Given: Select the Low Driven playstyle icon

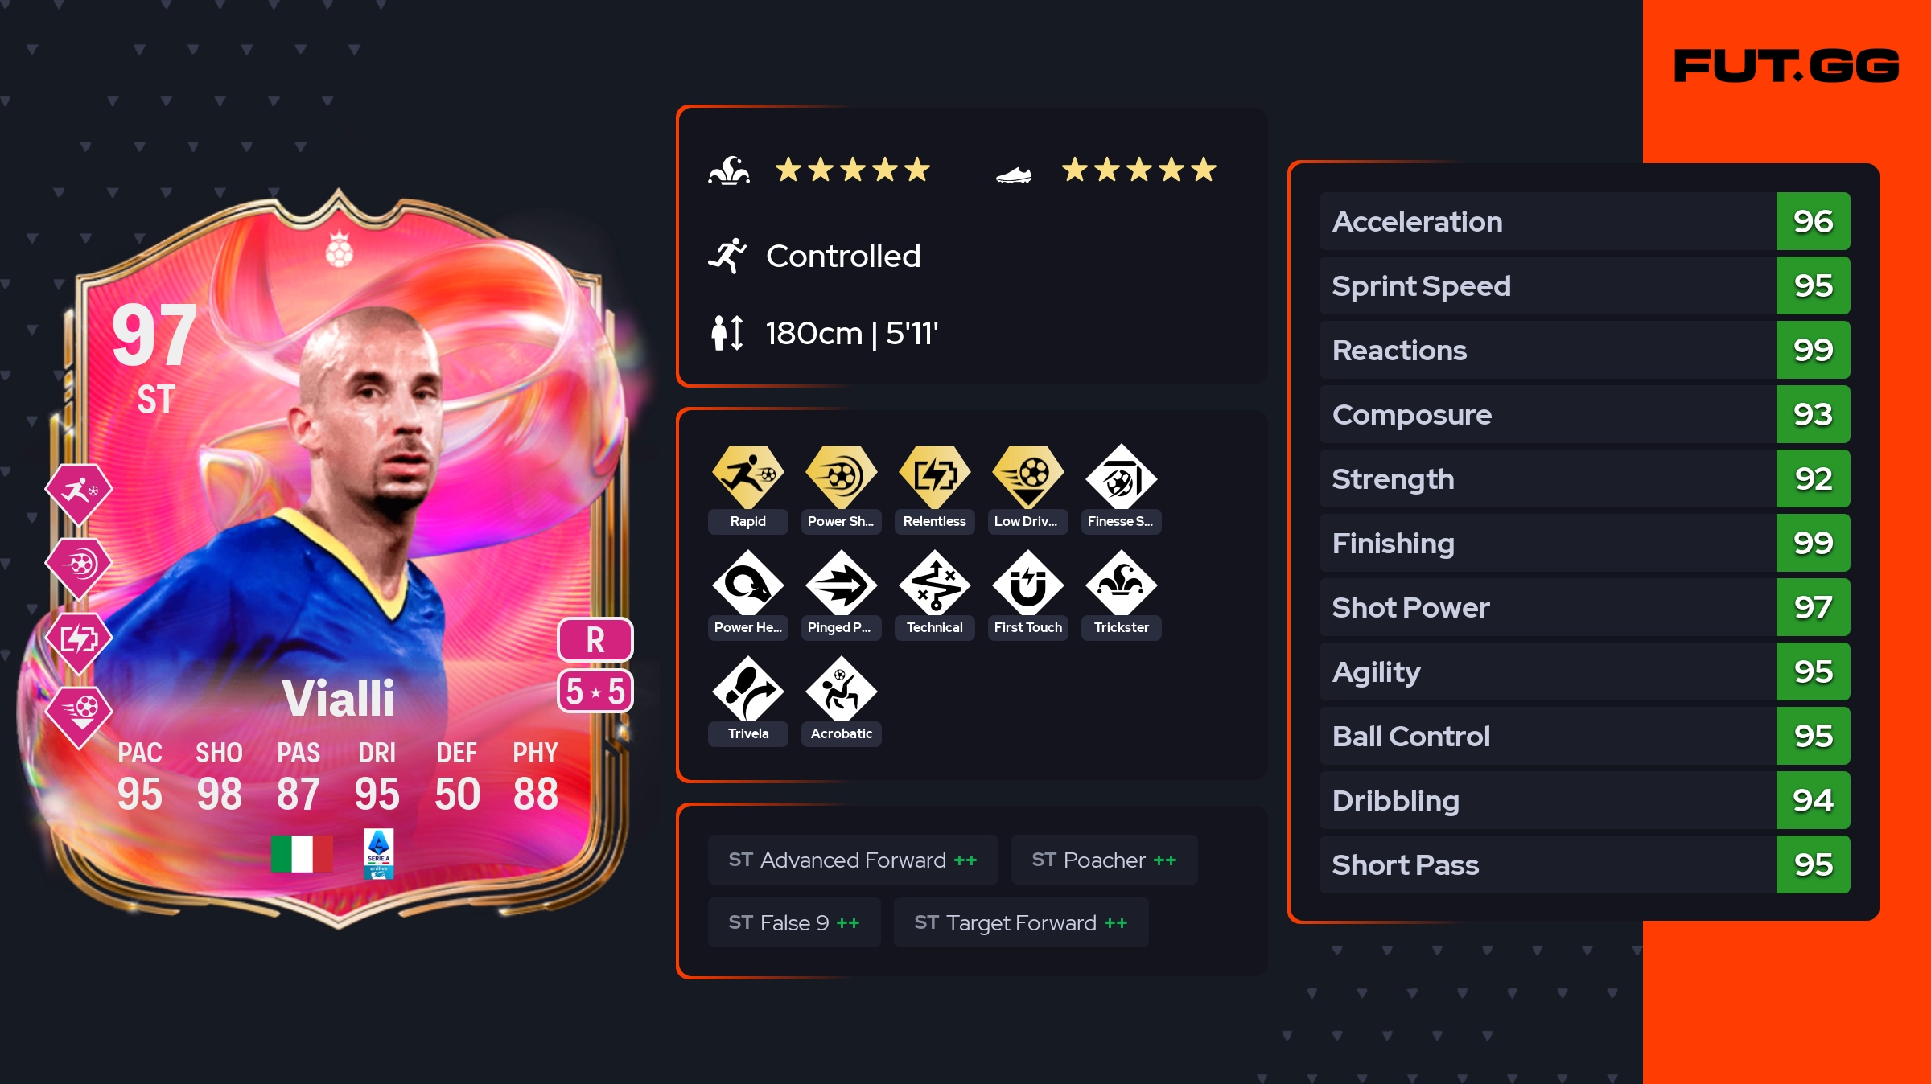Looking at the screenshot, I should pos(1027,478).
